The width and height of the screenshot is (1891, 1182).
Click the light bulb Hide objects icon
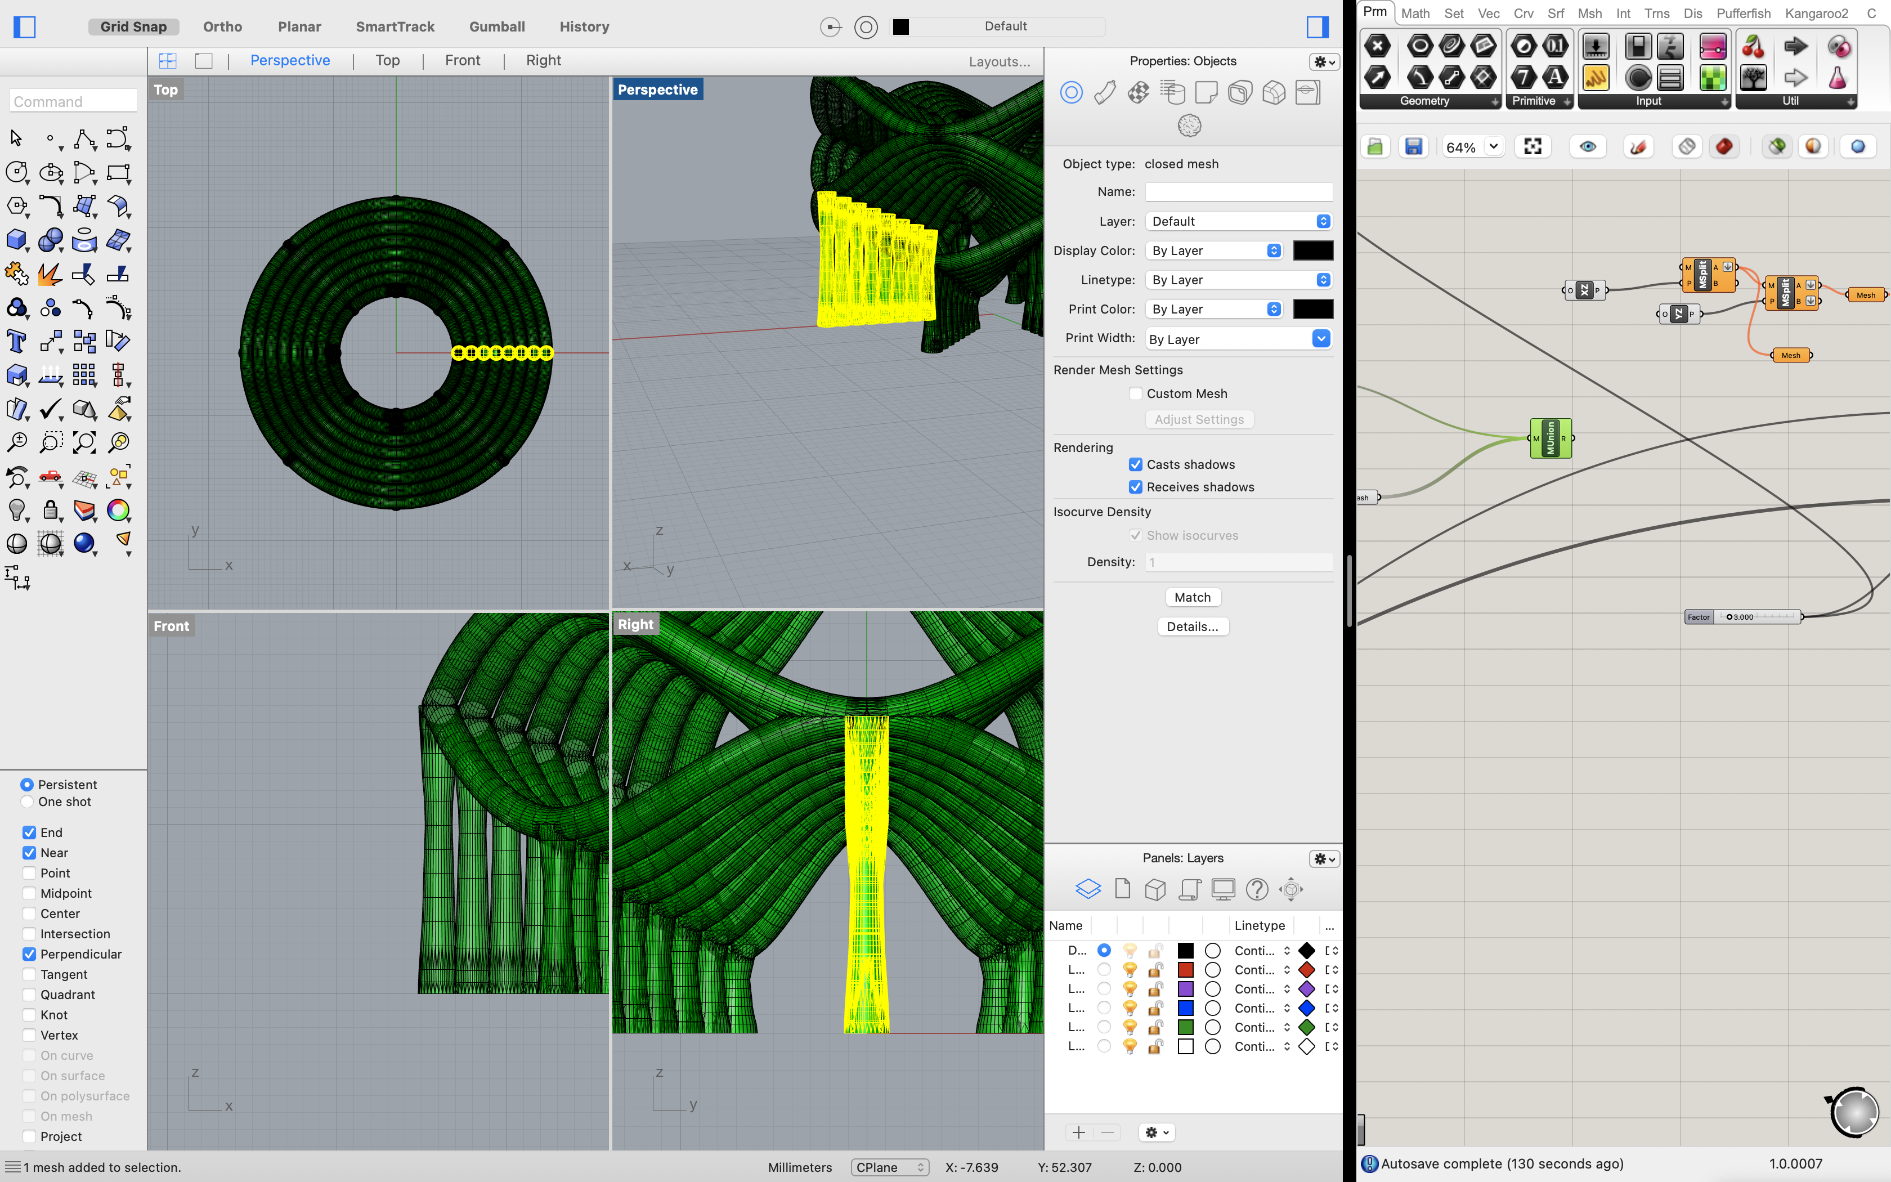tap(16, 511)
